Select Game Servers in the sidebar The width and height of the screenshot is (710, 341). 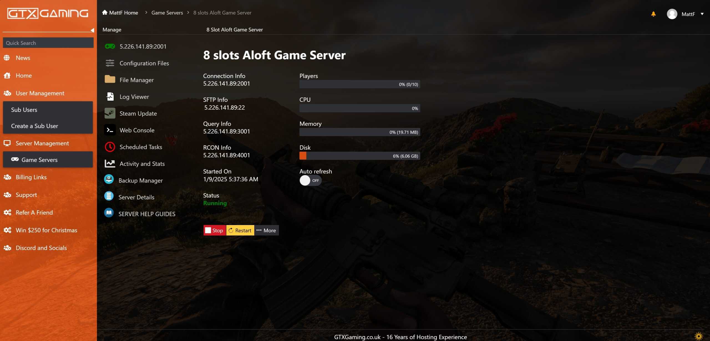(x=39, y=160)
